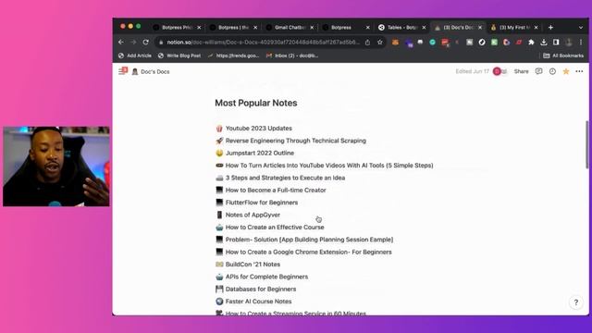Switch to Tables - Botpress tab
The image size is (592, 333).
(x=402, y=27)
